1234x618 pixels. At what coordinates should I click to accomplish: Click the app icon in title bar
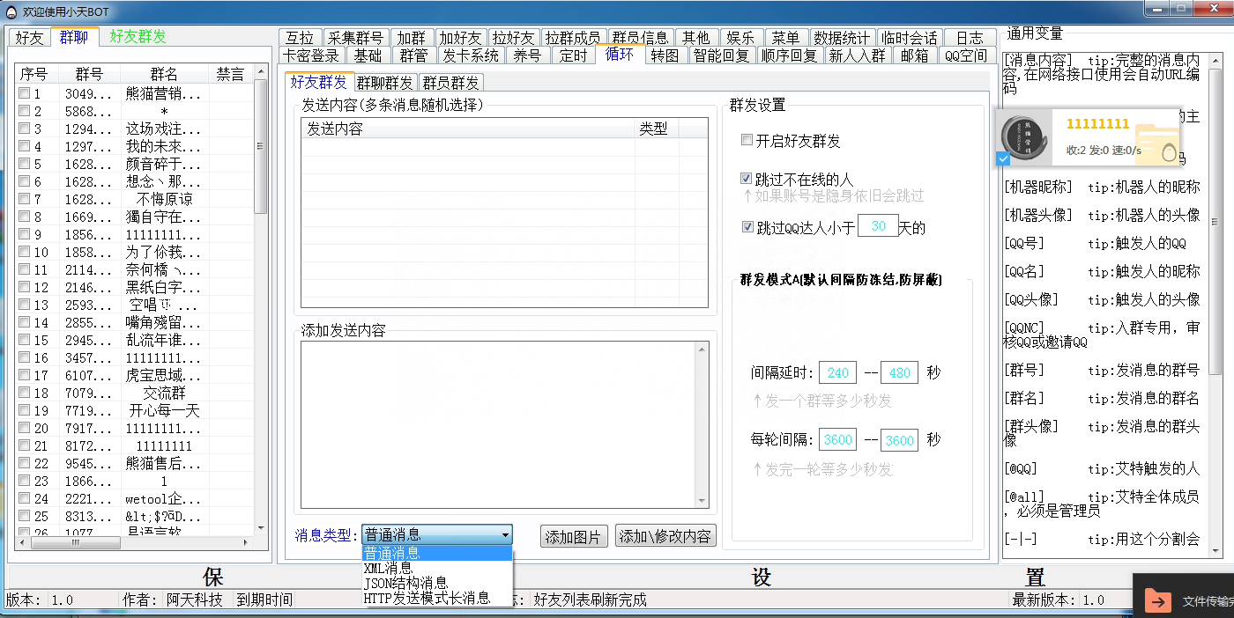[11, 11]
